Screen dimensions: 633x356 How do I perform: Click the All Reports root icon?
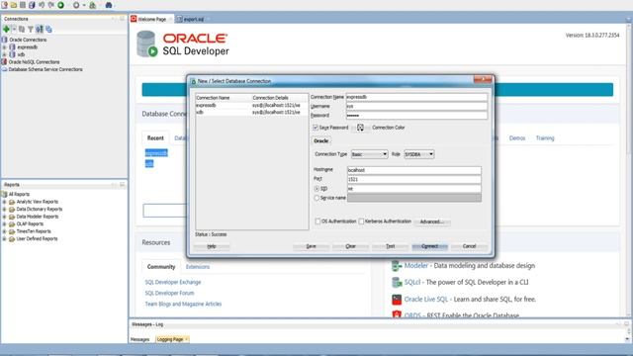click(x=4, y=194)
